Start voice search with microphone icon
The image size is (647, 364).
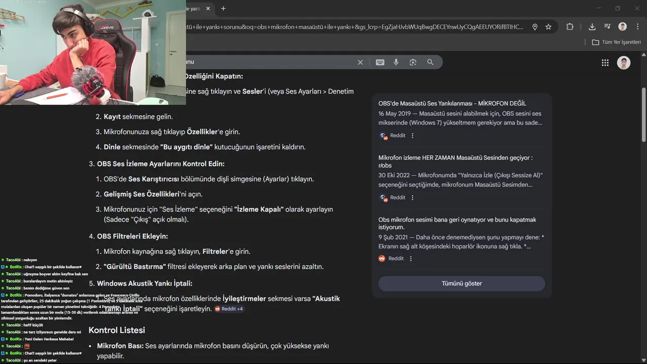396,62
